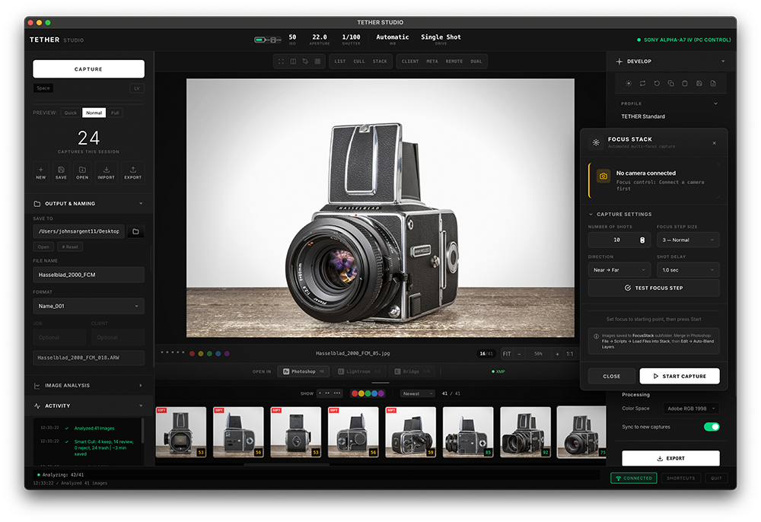Select the split compare view icon
761x522 pixels.
click(293, 61)
